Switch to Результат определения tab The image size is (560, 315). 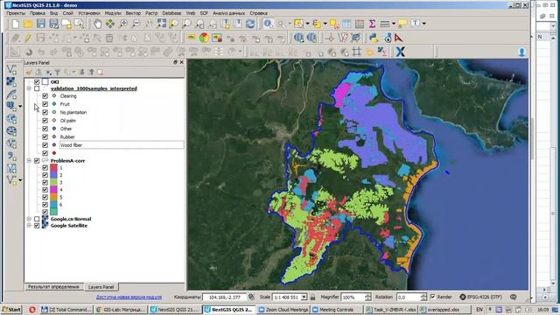point(53,287)
